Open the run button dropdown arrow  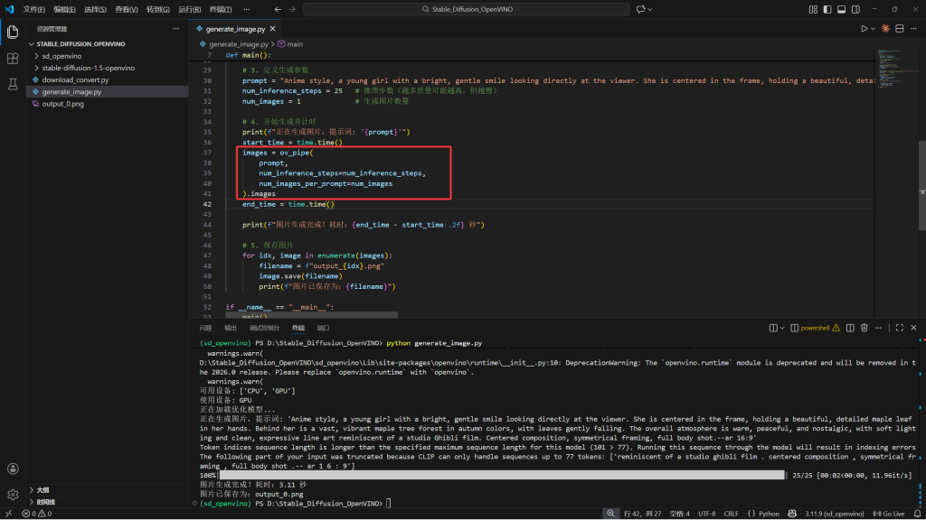tap(874, 29)
